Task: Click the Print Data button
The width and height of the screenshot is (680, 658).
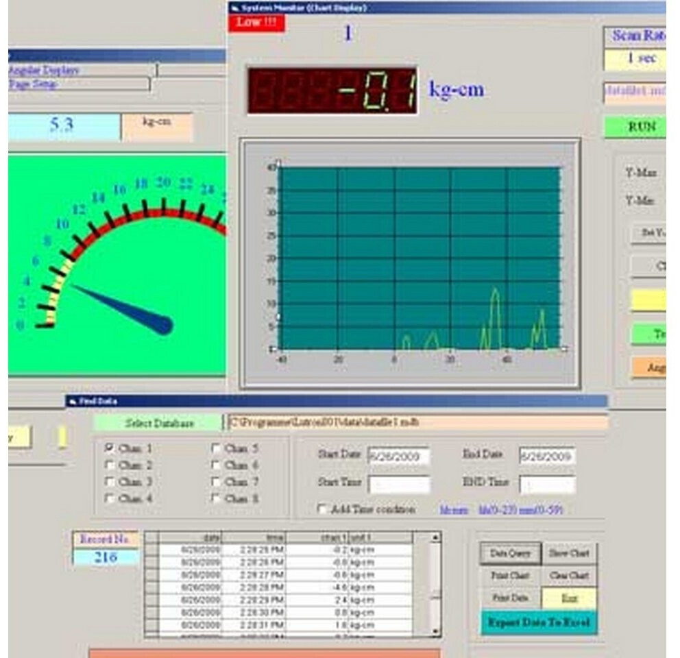Action: point(511,598)
